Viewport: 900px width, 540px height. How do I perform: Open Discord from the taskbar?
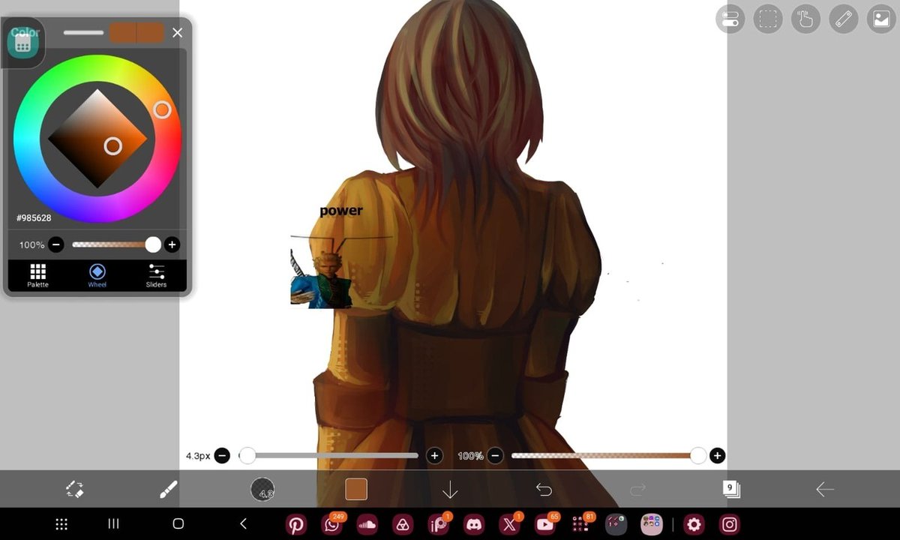click(x=473, y=524)
